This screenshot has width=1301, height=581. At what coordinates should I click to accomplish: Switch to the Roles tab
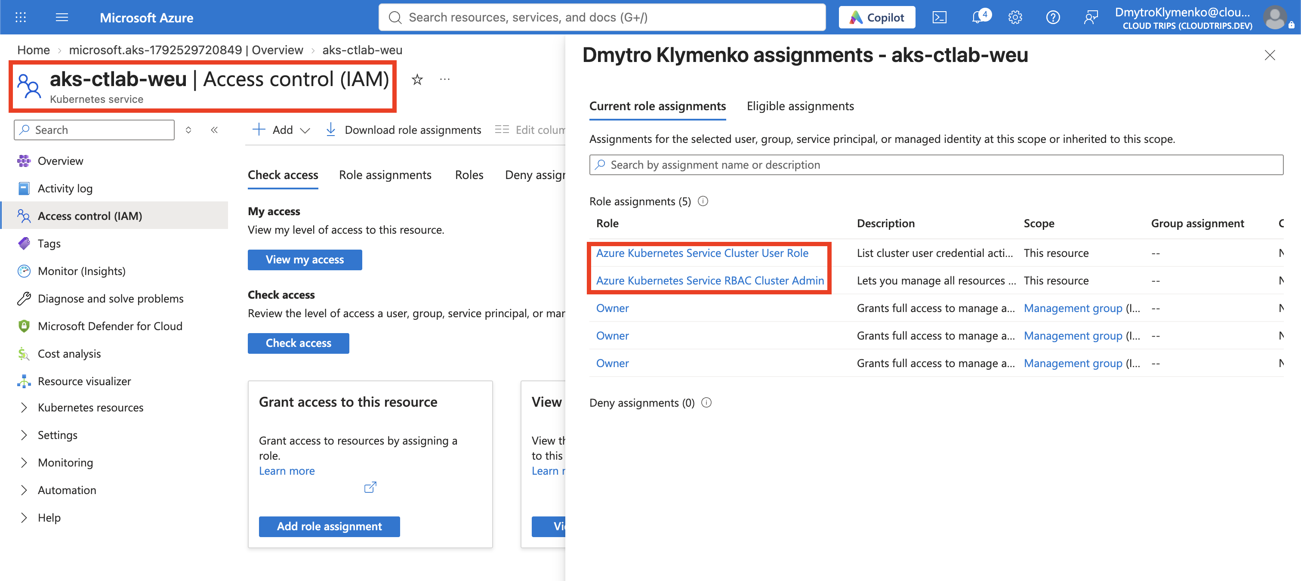[469, 175]
